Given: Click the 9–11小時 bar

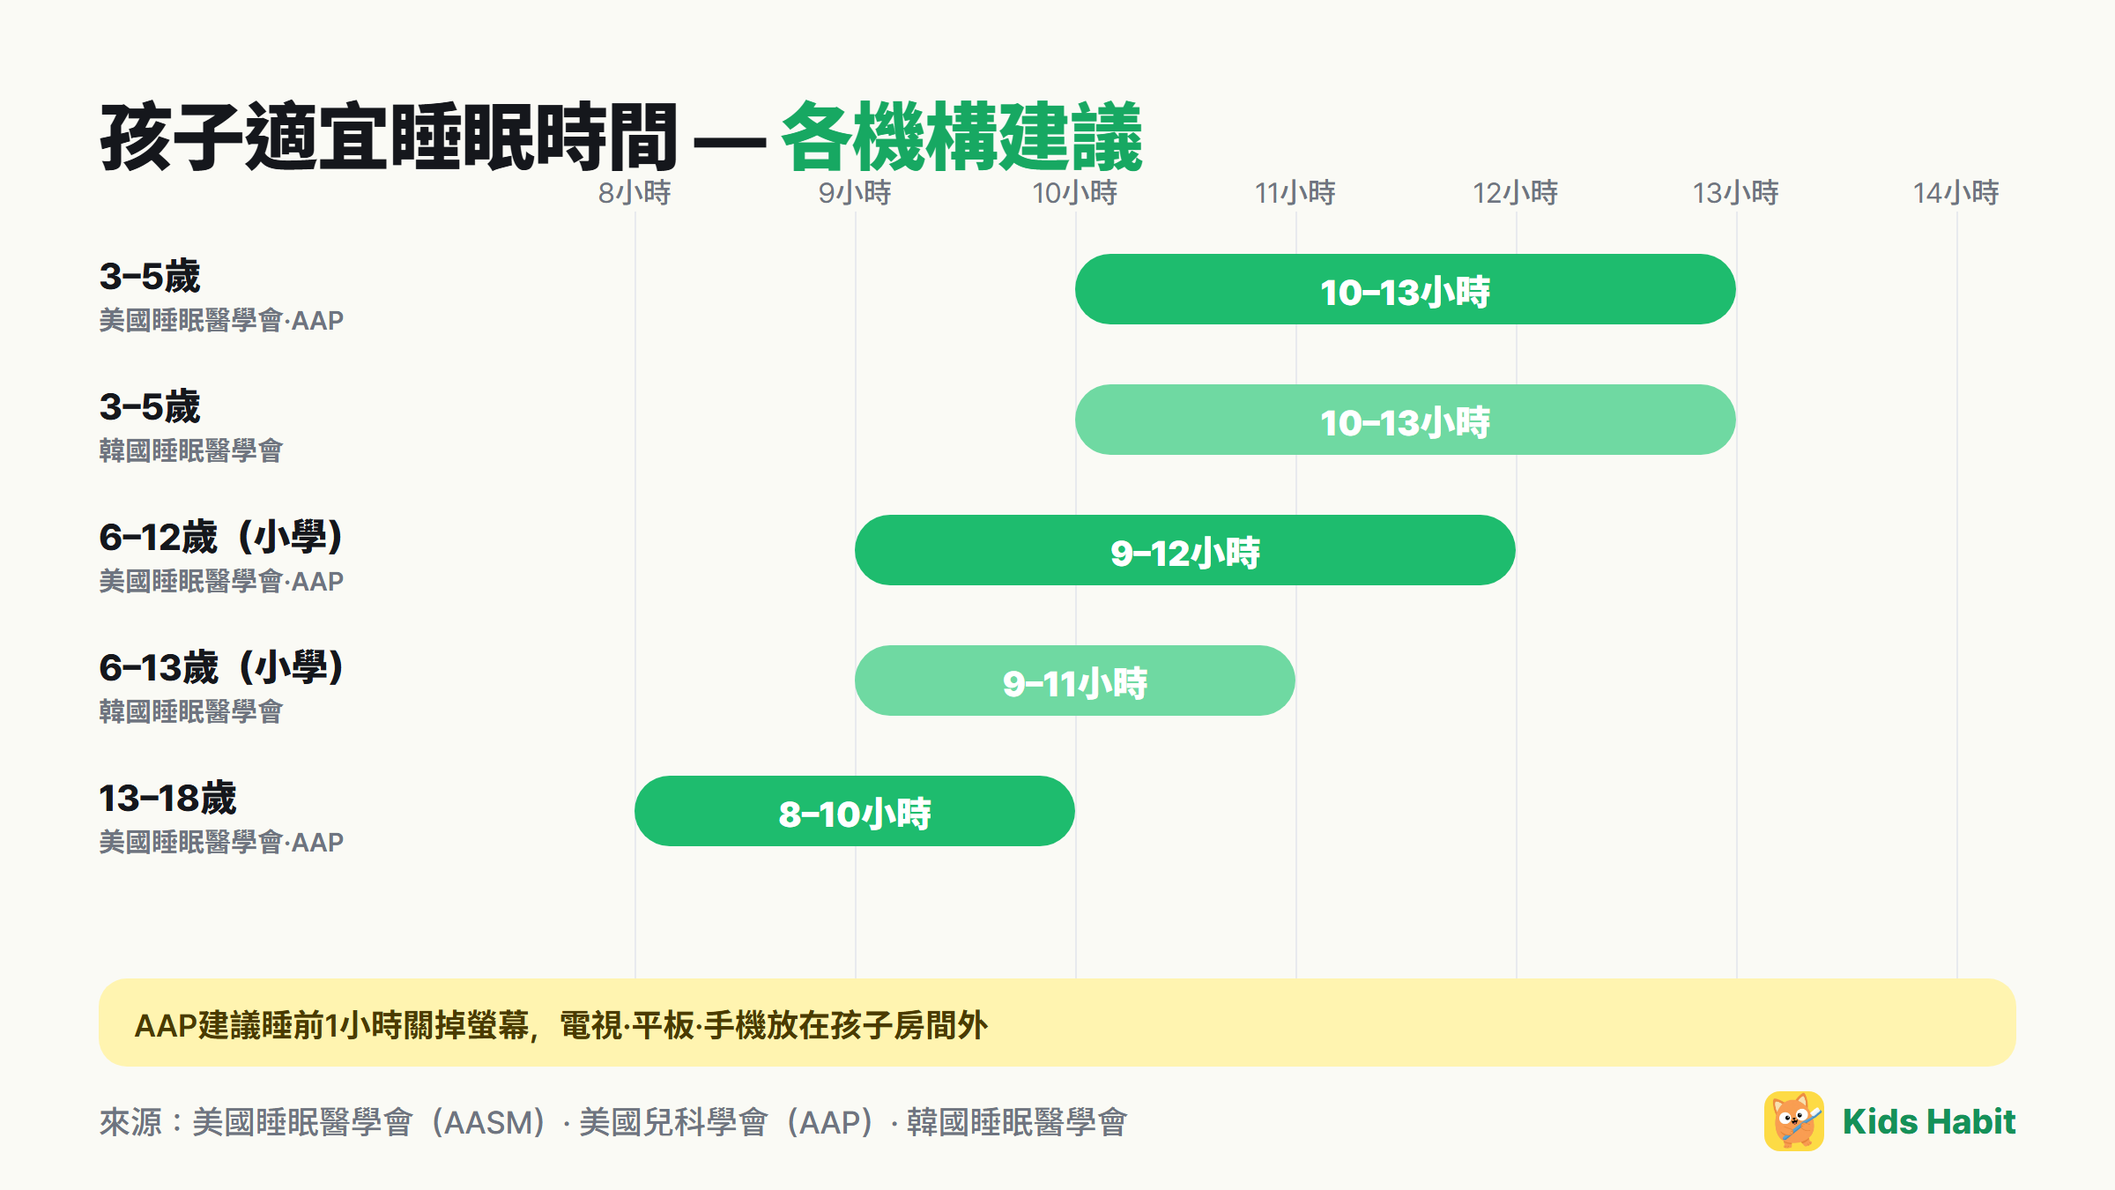Looking at the screenshot, I should point(1075,681).
